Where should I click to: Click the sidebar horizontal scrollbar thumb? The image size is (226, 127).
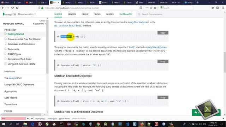(22, 114)
